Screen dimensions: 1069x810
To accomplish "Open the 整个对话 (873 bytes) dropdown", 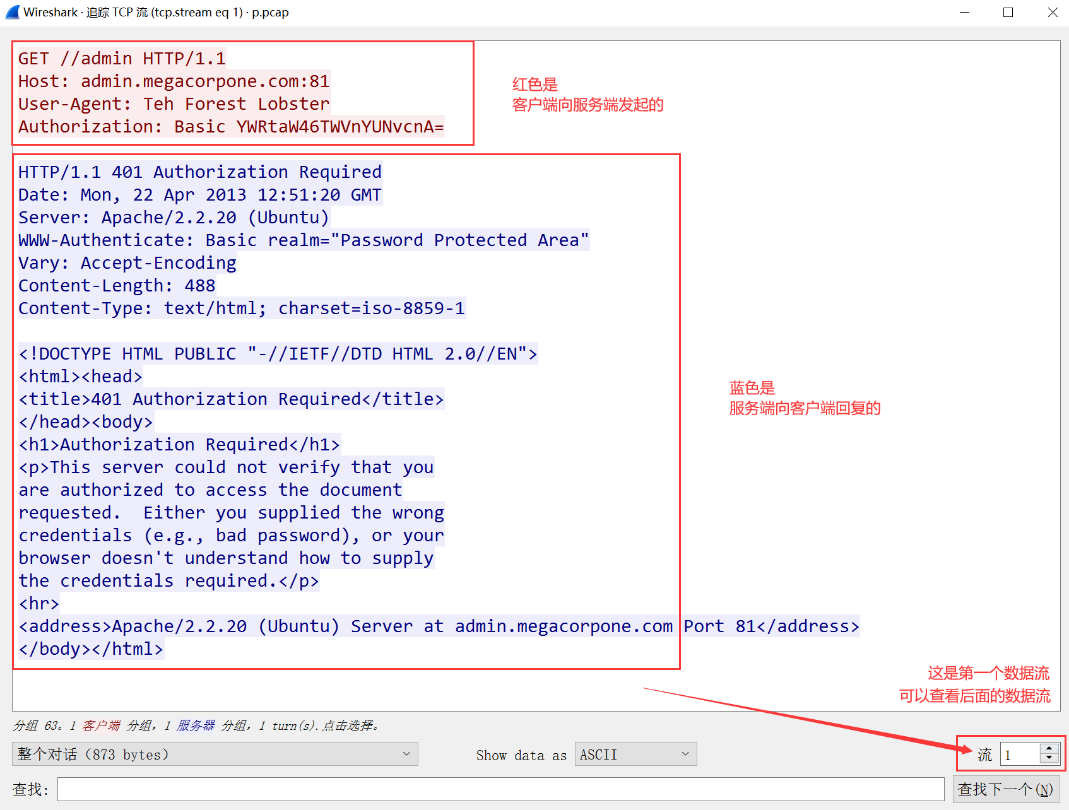I will click(x=215, y=754).
